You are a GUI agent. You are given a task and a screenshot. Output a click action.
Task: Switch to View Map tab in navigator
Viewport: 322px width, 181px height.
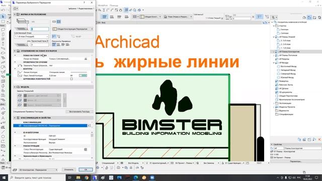(x=309, y=18)
